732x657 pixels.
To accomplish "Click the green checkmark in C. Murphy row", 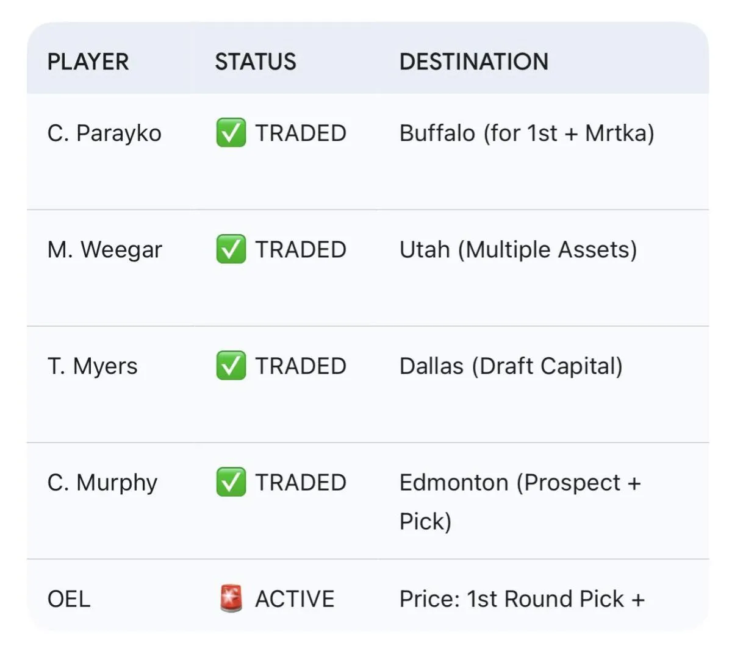I will [231, 482].
